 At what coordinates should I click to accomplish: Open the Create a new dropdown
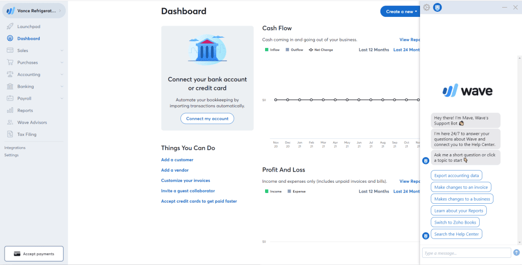(x=401, y=11)
